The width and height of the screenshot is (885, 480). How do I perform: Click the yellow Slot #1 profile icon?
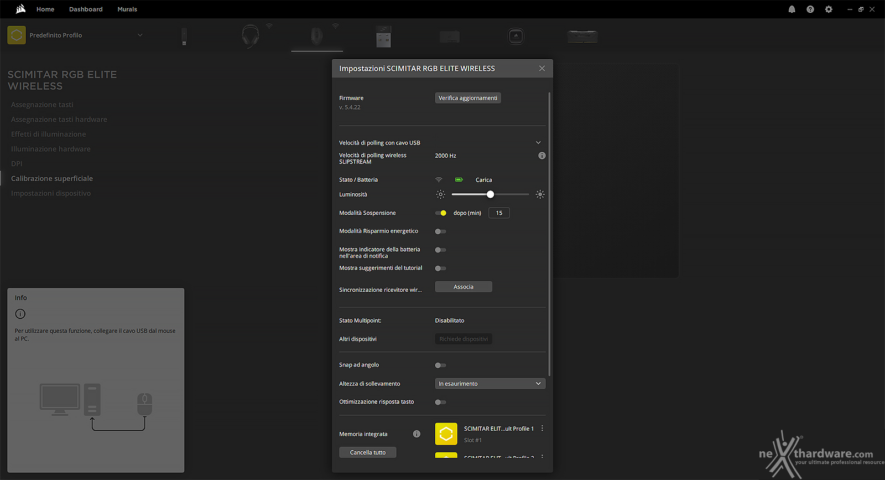(x=446, y=434)
